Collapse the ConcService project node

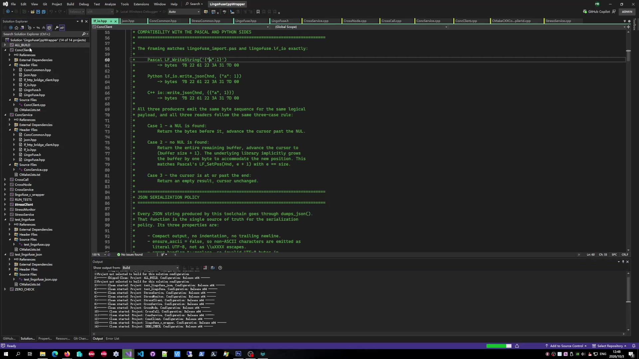click(5, 115)
